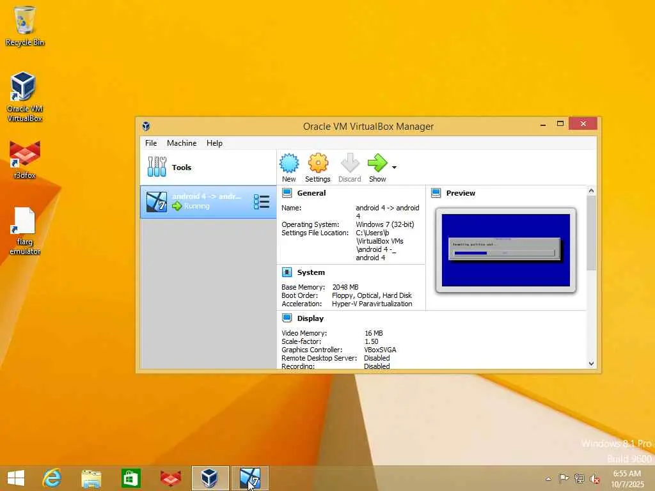This screenshot has width=655, height=491.
Task: Open the VM's details list menu icon
Action: click(262, 201)
